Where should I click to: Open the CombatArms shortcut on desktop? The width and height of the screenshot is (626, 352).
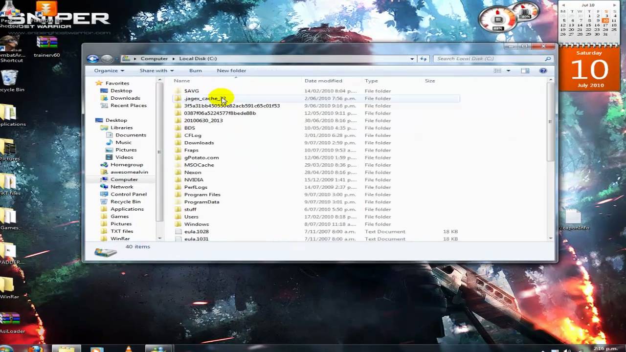[x=11, y=50]
